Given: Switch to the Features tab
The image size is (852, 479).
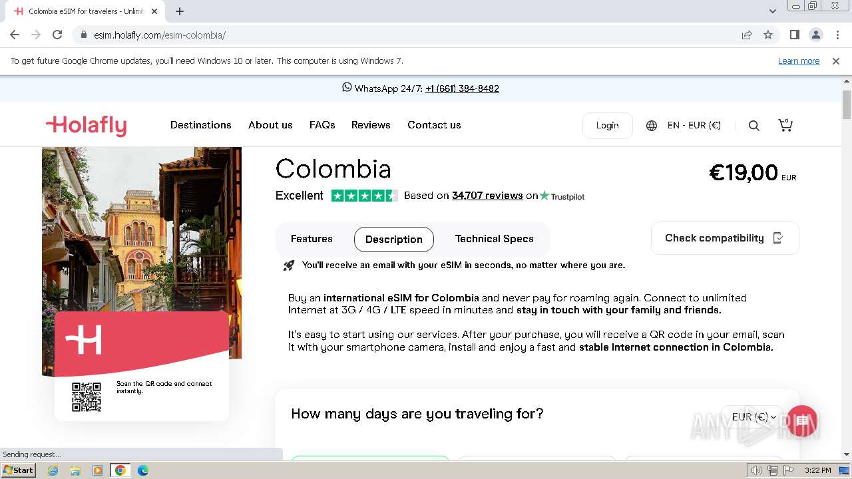Looking at the screenshot, I should point(312,239).
